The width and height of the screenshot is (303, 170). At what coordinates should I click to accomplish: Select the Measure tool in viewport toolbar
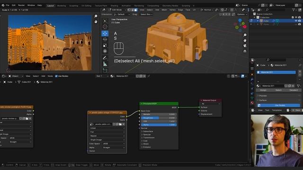pyautogui.click(x=105, y=64)
